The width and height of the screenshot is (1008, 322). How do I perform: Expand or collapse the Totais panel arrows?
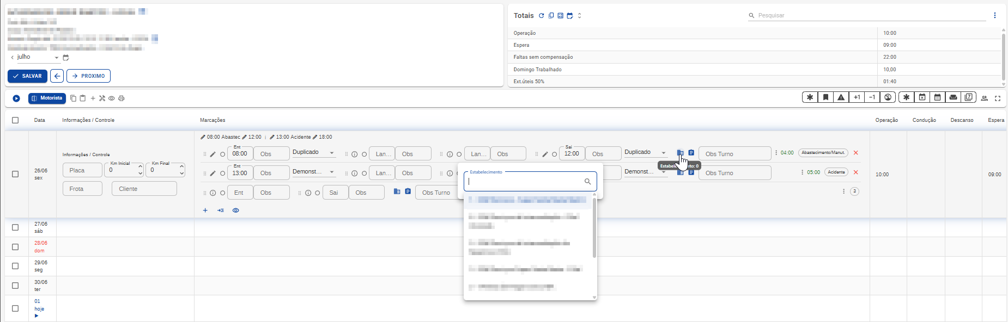[579, 16]
